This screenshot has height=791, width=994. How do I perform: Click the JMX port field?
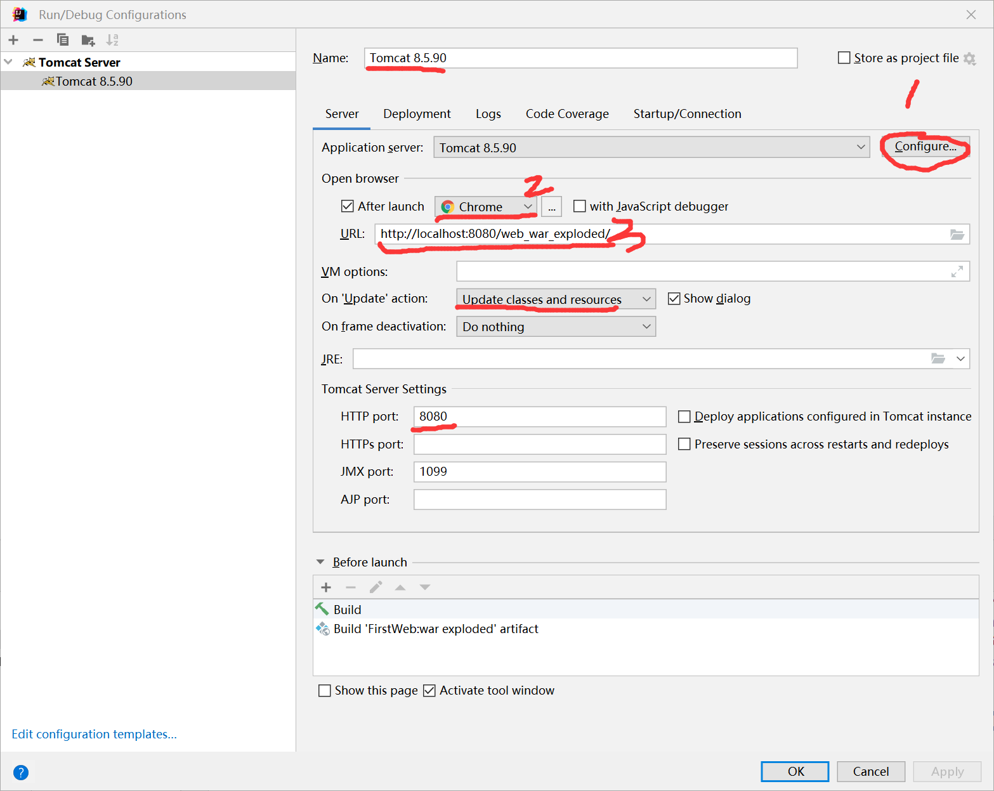pos(540,472)
